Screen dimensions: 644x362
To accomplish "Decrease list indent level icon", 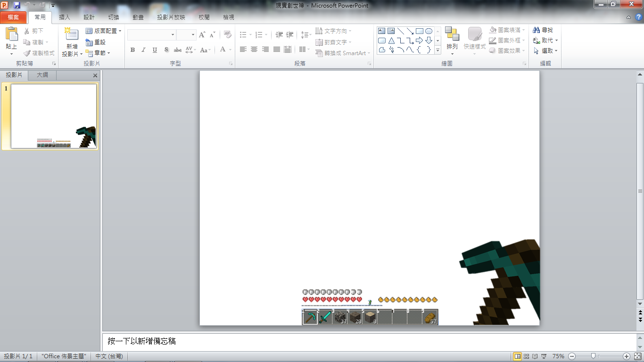I will coord(279,35).
